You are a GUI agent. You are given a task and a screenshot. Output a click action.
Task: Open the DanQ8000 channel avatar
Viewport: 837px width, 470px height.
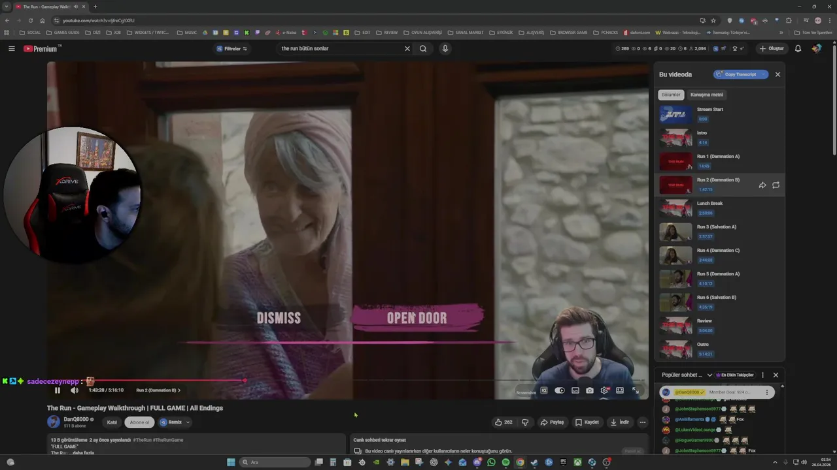[x=54, y=422]
